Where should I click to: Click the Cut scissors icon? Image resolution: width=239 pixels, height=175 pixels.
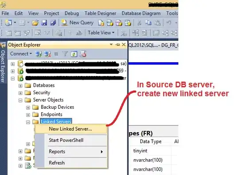139,23
